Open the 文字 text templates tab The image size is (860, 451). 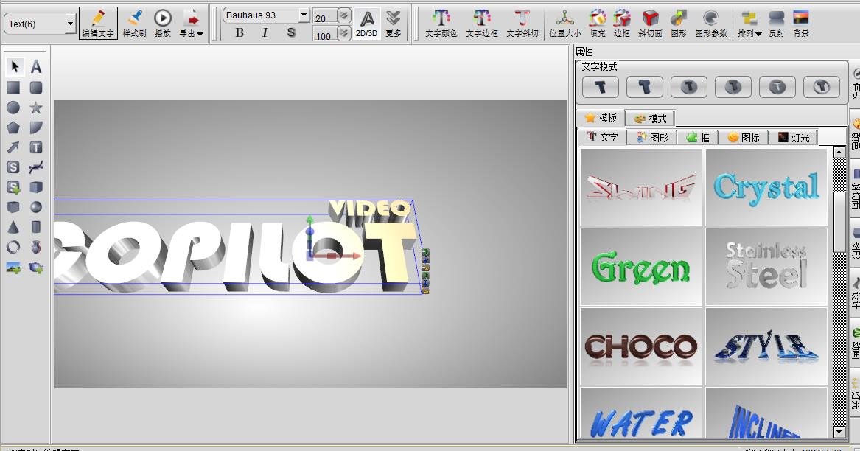[602, 137]
